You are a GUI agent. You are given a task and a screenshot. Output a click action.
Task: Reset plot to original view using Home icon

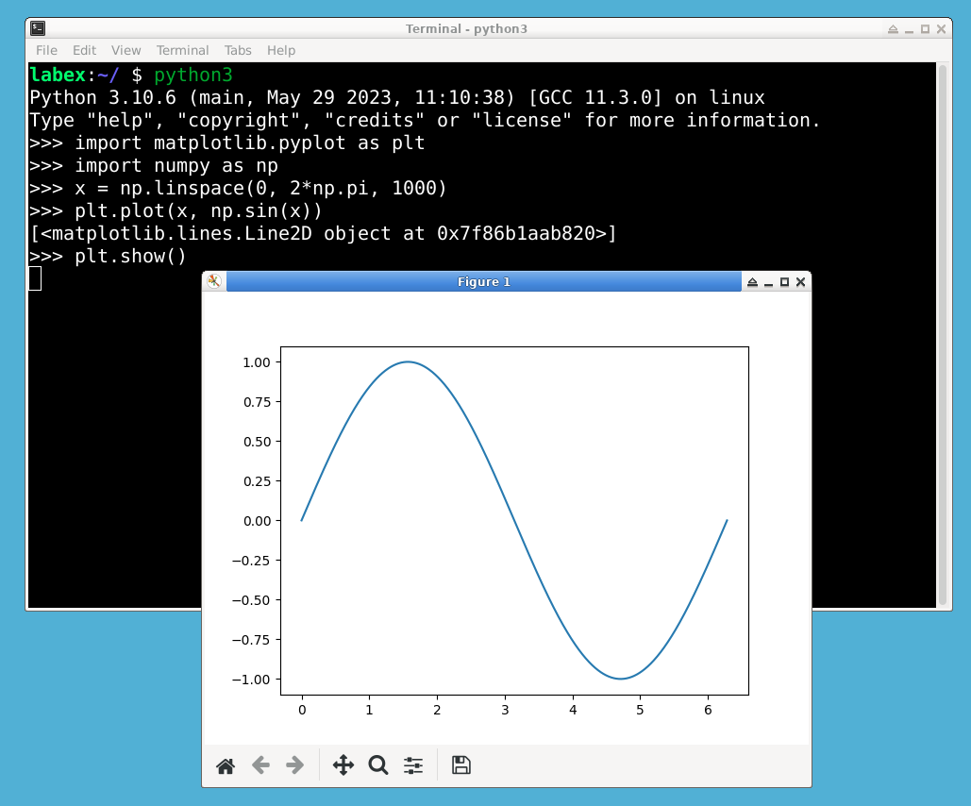coord(225,765)
